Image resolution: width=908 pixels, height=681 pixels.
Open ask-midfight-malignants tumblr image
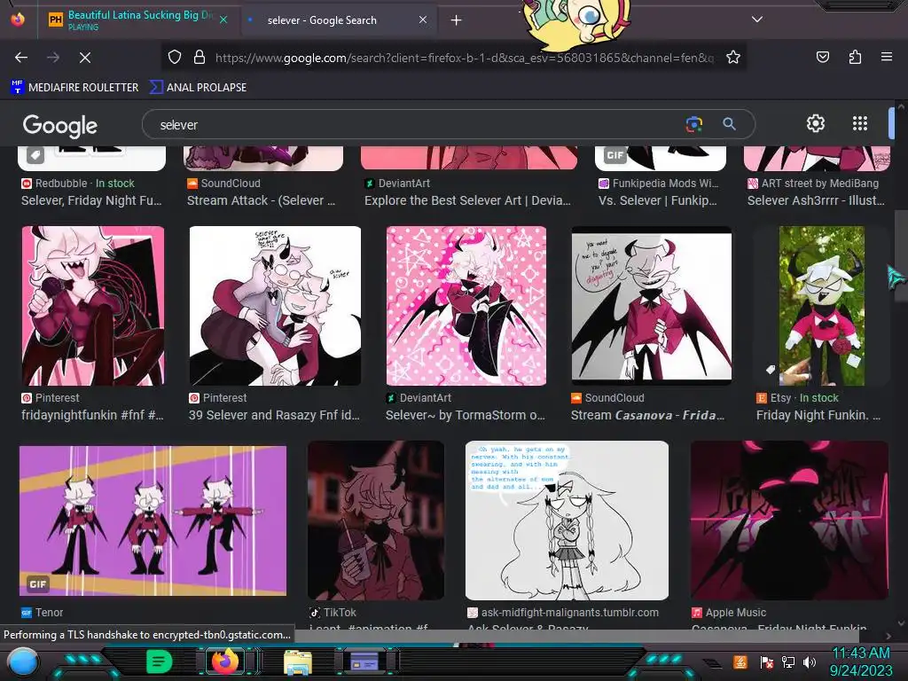click(x=567, y=521)
